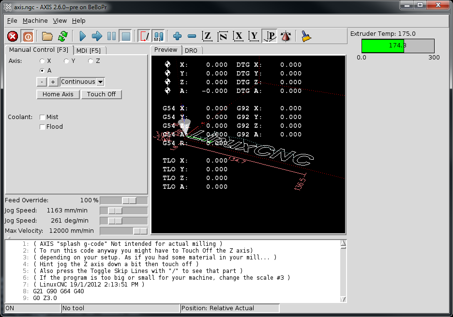This screenshot has height=317, width=453.
Task: Open the Continuous jog increment dropdown
Action: click(82, 81)
